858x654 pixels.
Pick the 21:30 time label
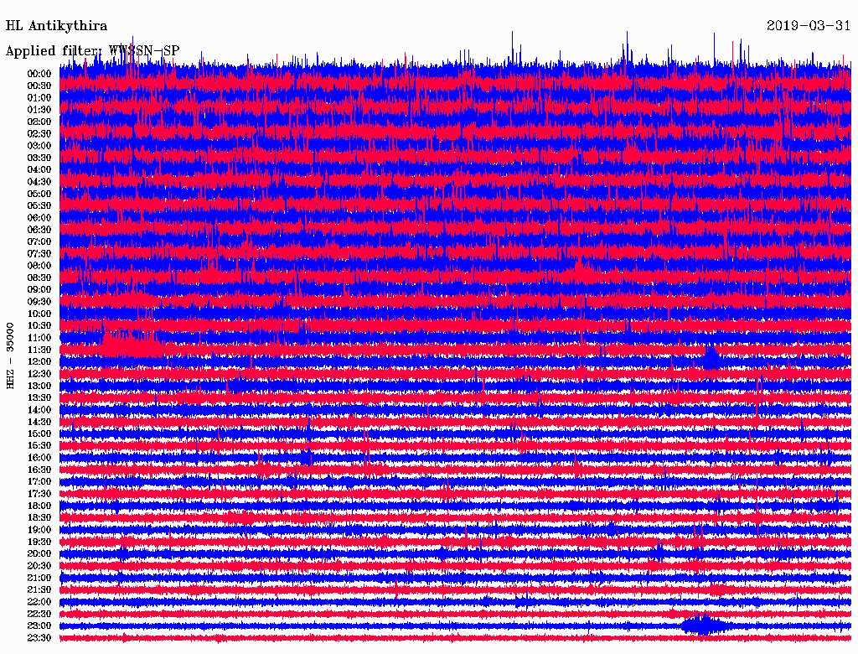pos(39,590)
